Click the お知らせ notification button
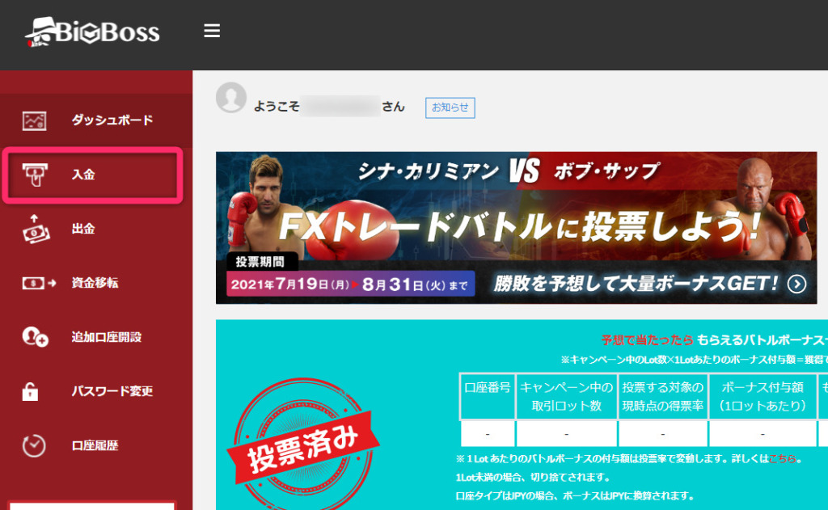 click(x=450, y=107)
